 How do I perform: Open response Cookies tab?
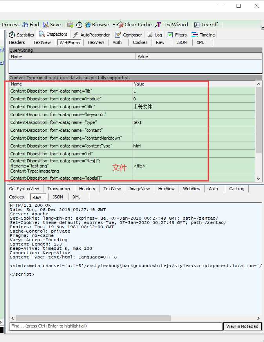pos(16,197)
